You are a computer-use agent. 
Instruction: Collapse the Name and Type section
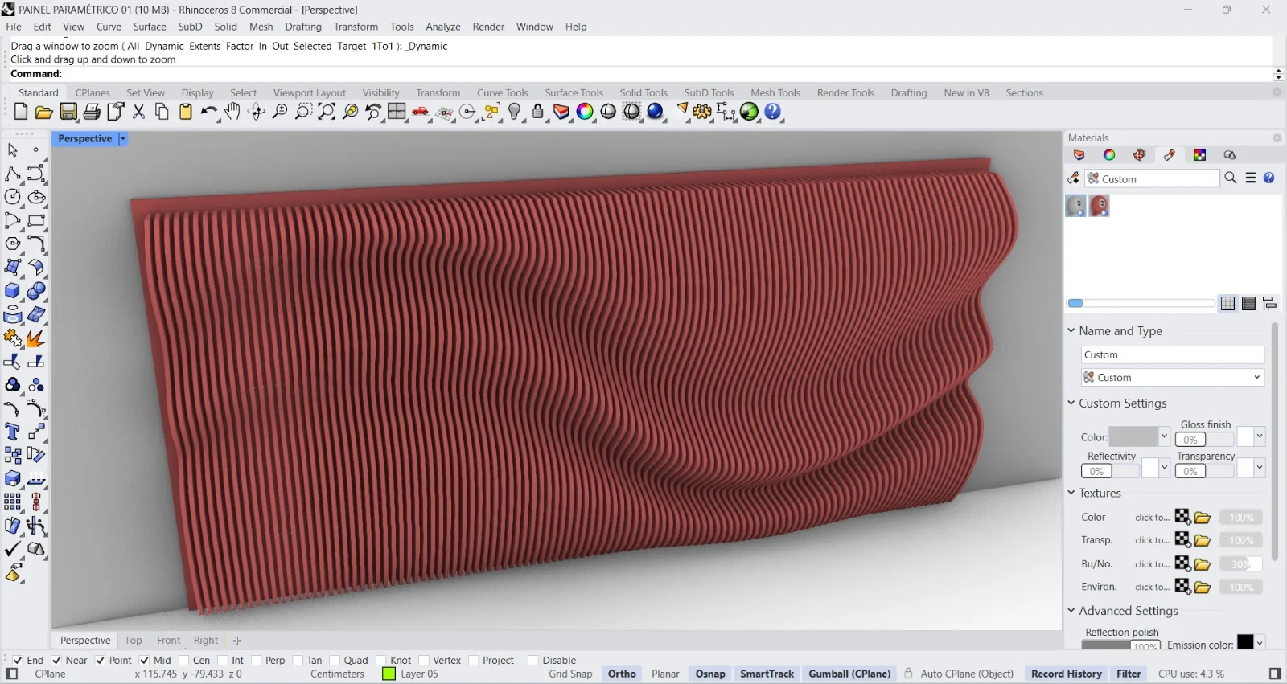1071,330
